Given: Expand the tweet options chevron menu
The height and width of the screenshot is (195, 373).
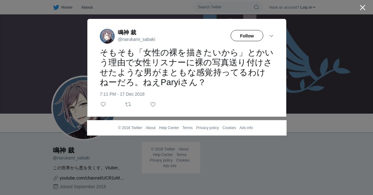Looking at the screenshot, I should coord(271,36).
